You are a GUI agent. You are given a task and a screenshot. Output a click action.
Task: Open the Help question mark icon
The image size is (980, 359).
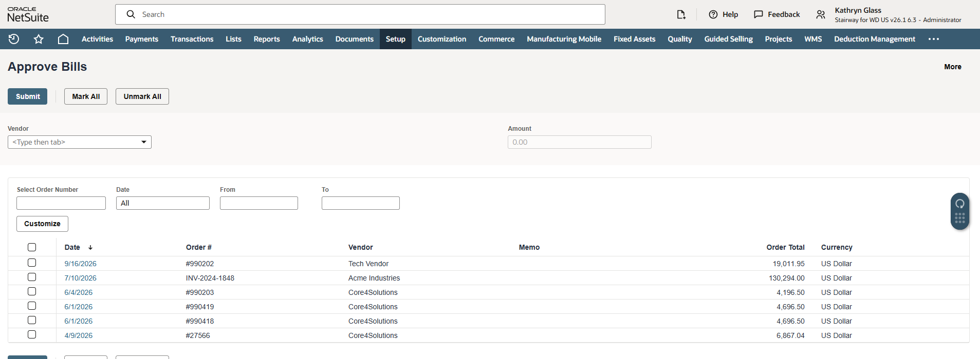coord(713,14)
